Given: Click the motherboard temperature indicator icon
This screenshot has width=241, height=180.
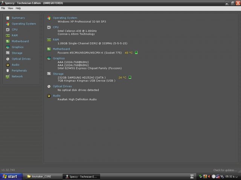Looking at the screenshot, I should click(136, 52).
